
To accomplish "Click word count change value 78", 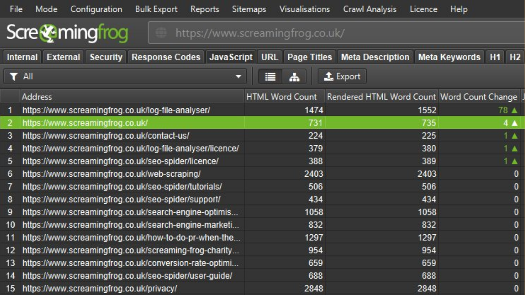I will tap(503, 110).
